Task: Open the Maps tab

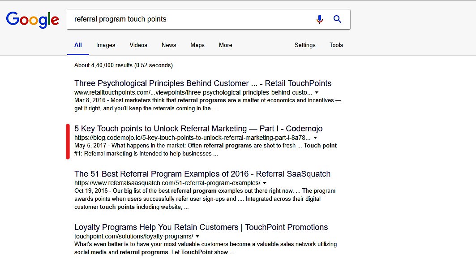Action: [197, 45]
